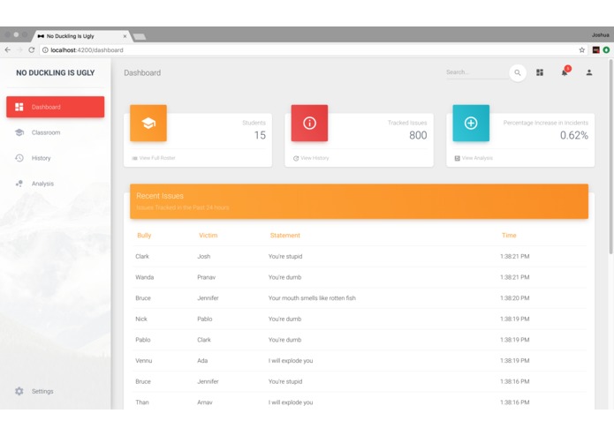The height and width of the screenshot is (436, 614).
Task: Click the red Tracked Issues info icon
Action: [309, 124]
